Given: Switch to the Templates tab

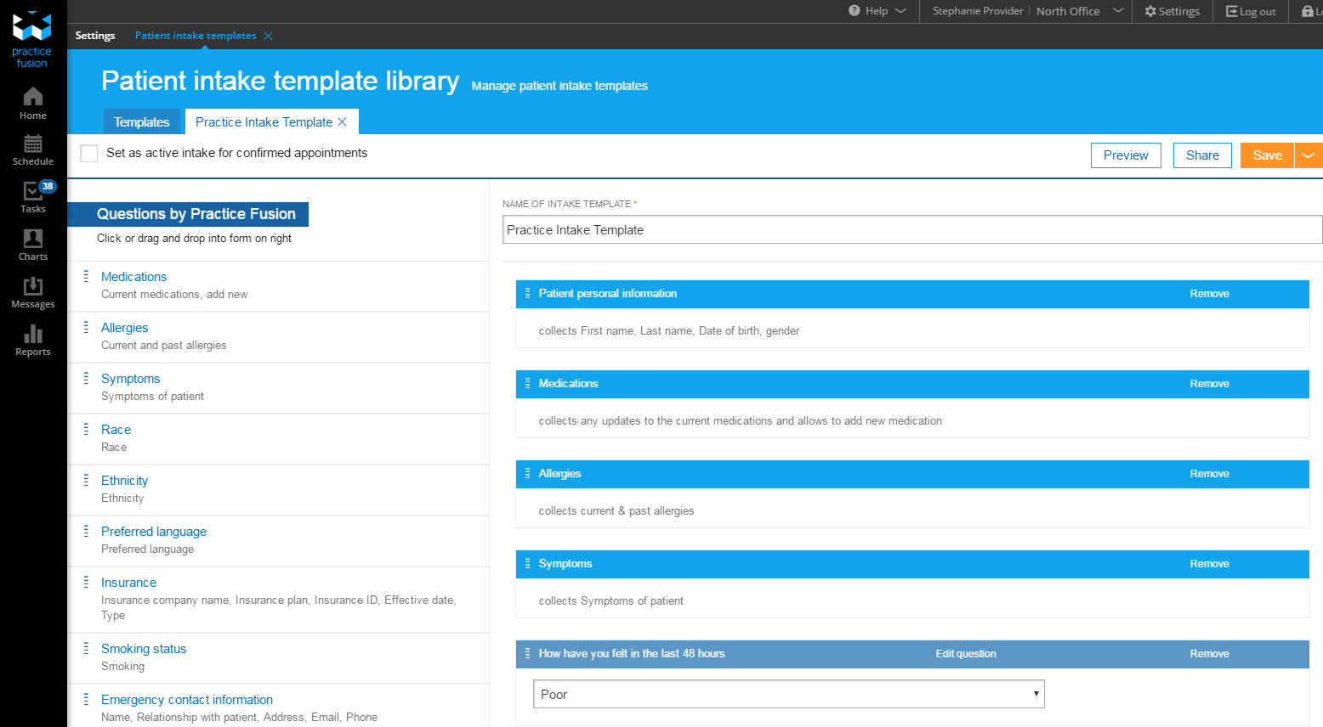Looking at the screenshot, I should click(142, 122).
